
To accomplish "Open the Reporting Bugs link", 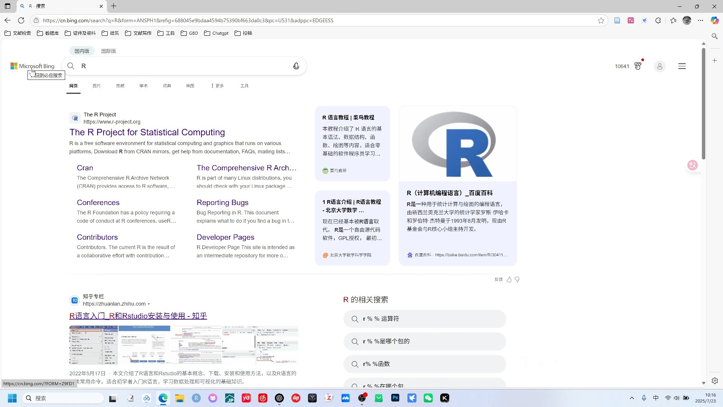I will click(x=223, y=202).
